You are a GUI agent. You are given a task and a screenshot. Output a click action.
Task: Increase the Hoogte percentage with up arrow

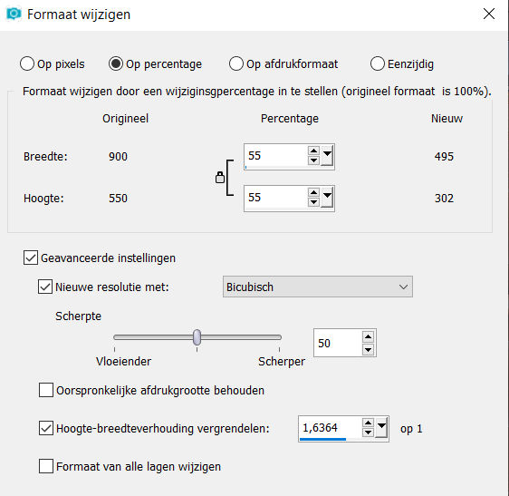(313, 192)
